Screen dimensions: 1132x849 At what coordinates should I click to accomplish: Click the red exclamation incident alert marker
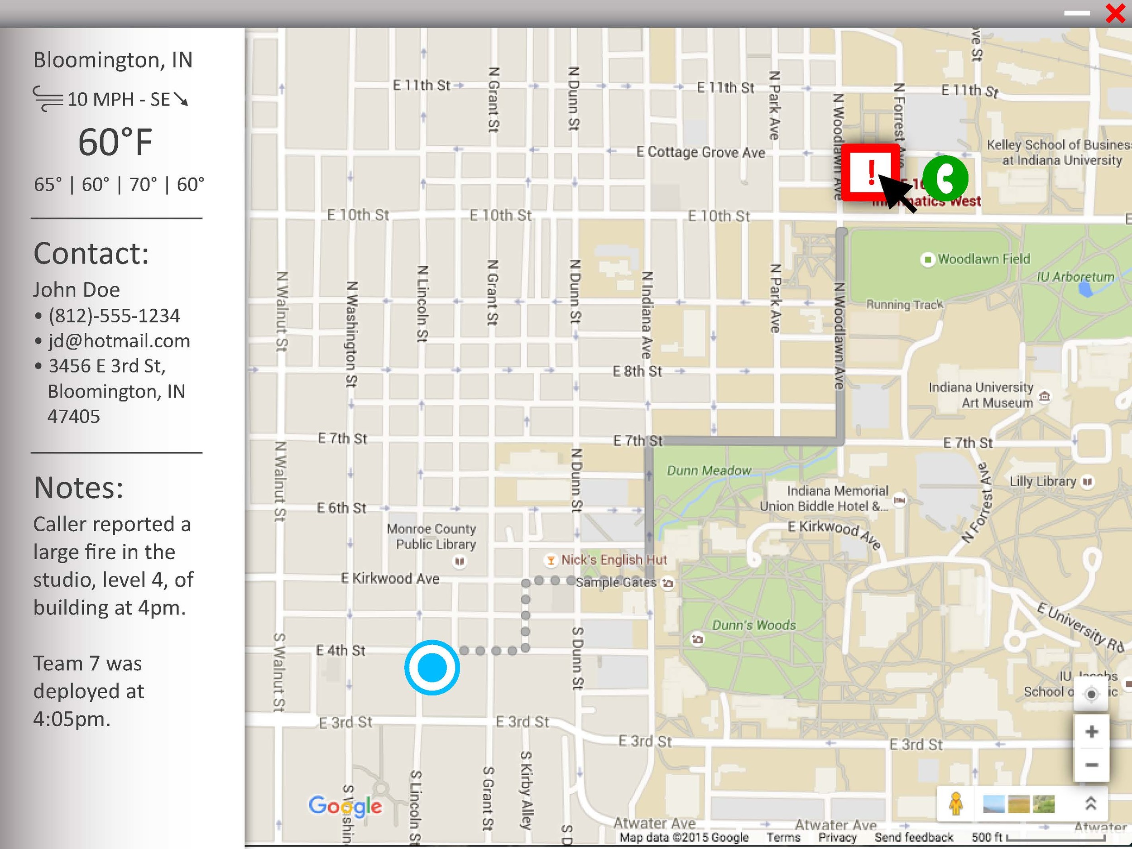(870, 173)
